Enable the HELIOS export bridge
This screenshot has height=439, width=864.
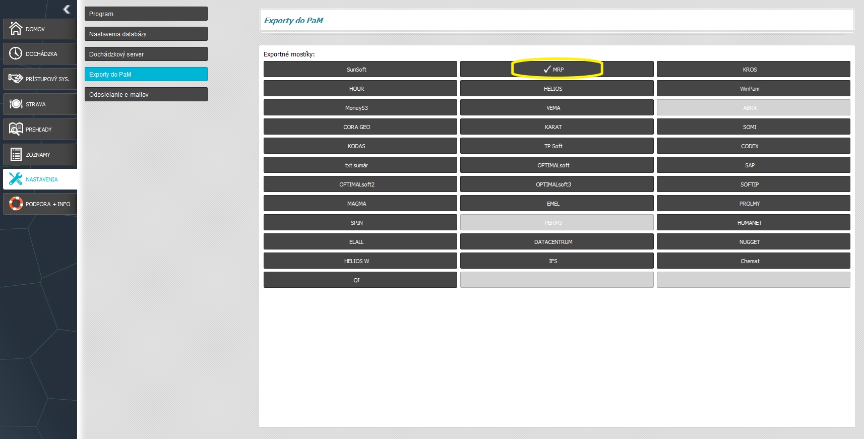pos(557,88)
